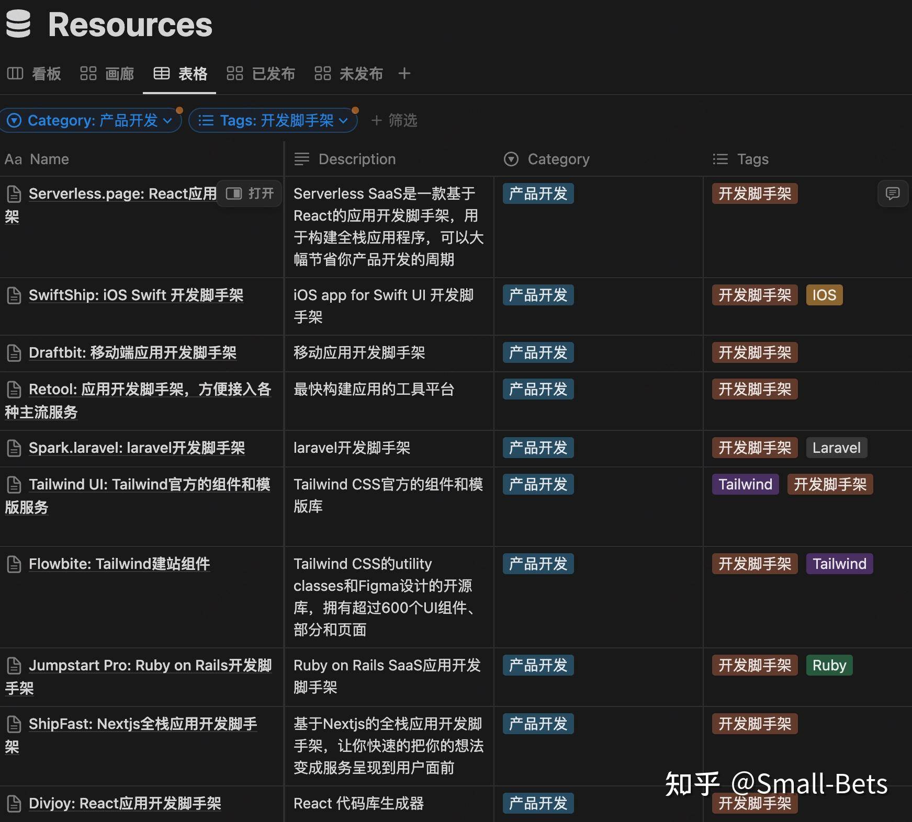Click the IOS tag in SwiftShip row
The image size is (912, 822).
pos(824,295)
